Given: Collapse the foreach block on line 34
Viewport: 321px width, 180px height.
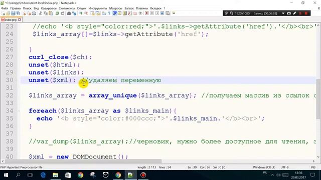Looking at the screenshot, I should click(19, 111).
